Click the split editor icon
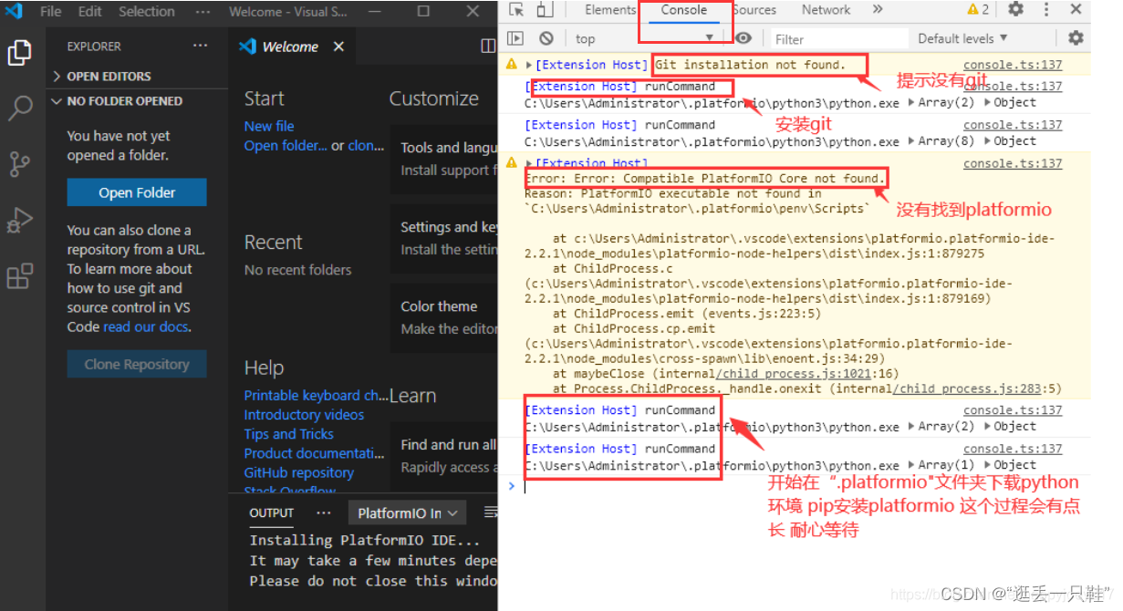 (488, 47)
